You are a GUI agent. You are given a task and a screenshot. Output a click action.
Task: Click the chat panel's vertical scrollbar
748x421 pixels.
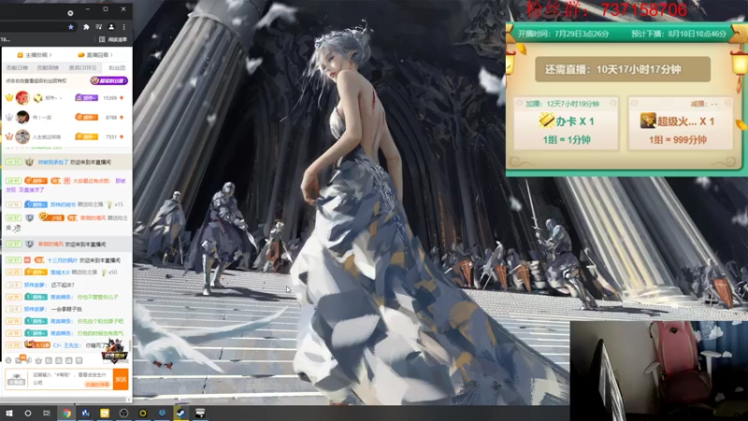(130, 345)
